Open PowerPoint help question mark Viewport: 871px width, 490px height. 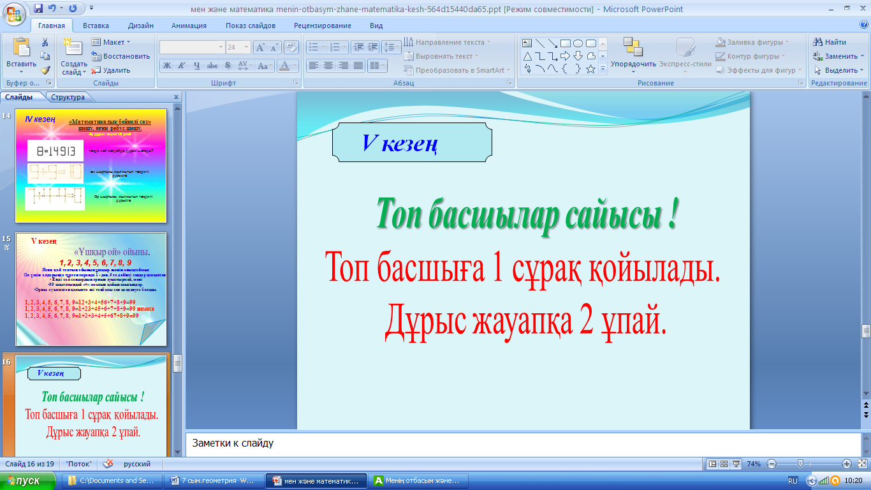point(864,26)
